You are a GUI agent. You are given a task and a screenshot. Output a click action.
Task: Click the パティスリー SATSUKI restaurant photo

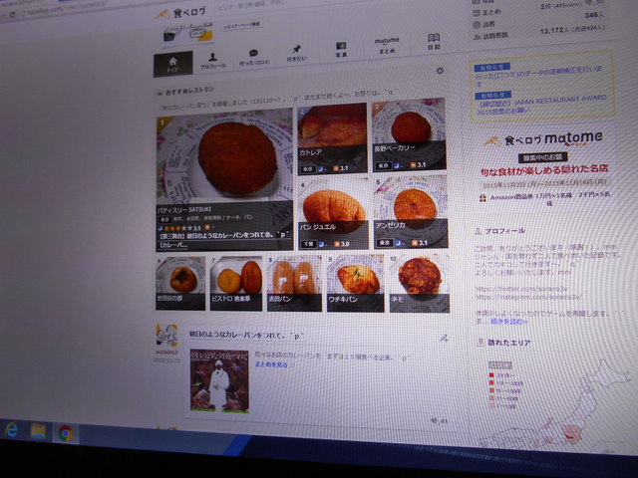[224, 164]
